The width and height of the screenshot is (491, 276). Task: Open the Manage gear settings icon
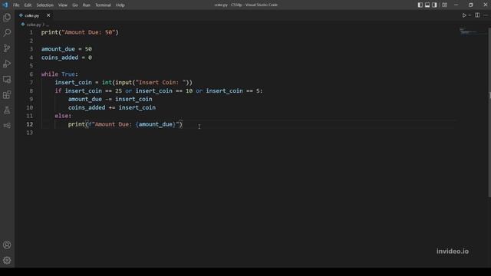pyautogui.click(x=7, y=260)
